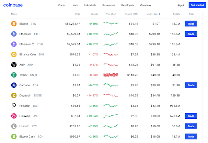Screen dimensions: 208x143
Task: Click the Cardano ADA coin icon
Action: (x=14, y=85)
